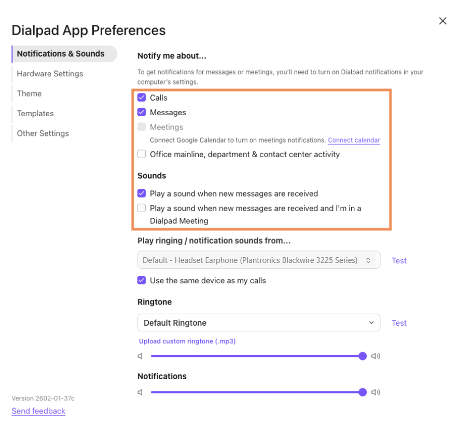Image resolution: width=458 pixels, height=432 pixels.
Task: Select the Templates section
Action: [35, 113]
